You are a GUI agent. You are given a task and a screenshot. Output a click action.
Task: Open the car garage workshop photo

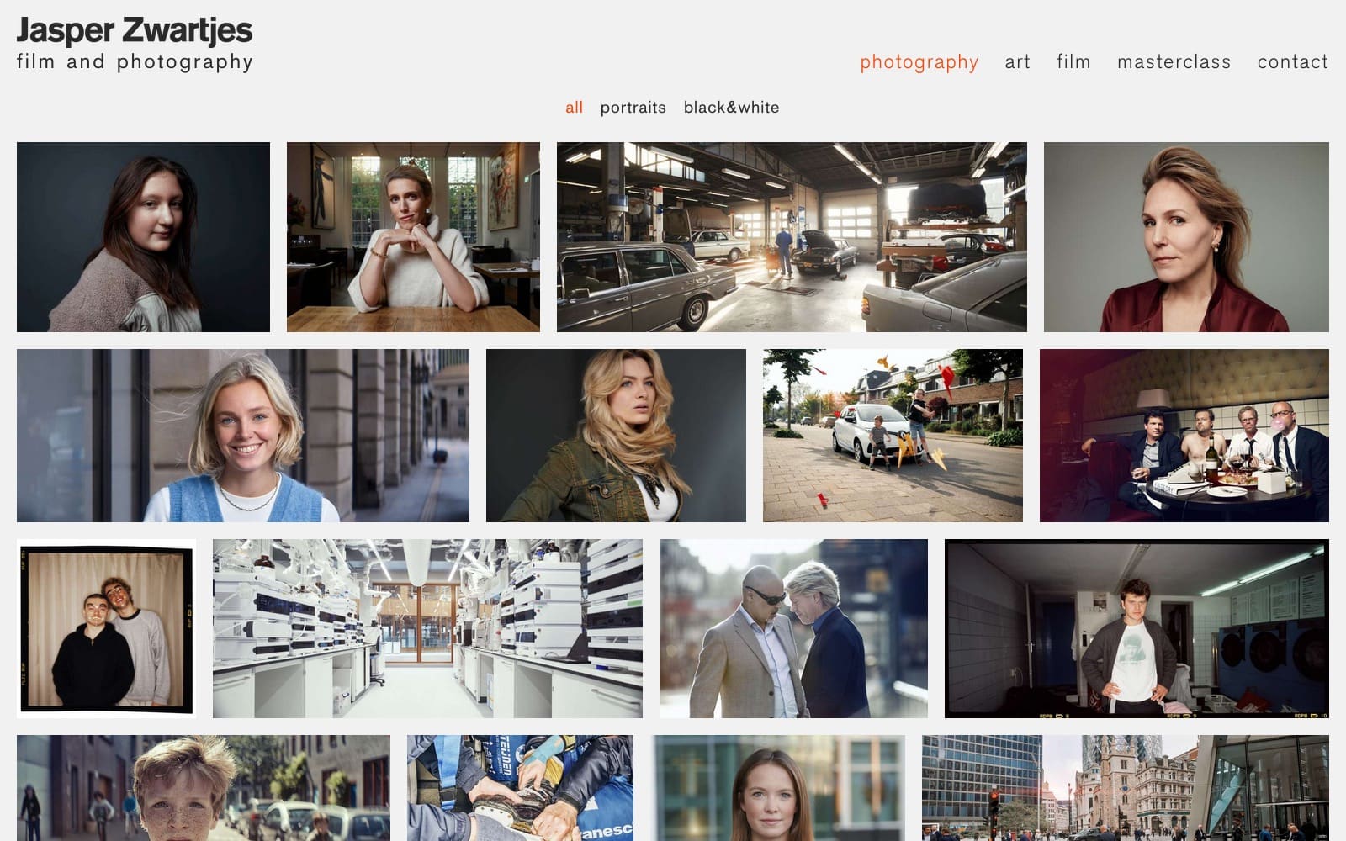pyautogui.click(x=792, y=237)
